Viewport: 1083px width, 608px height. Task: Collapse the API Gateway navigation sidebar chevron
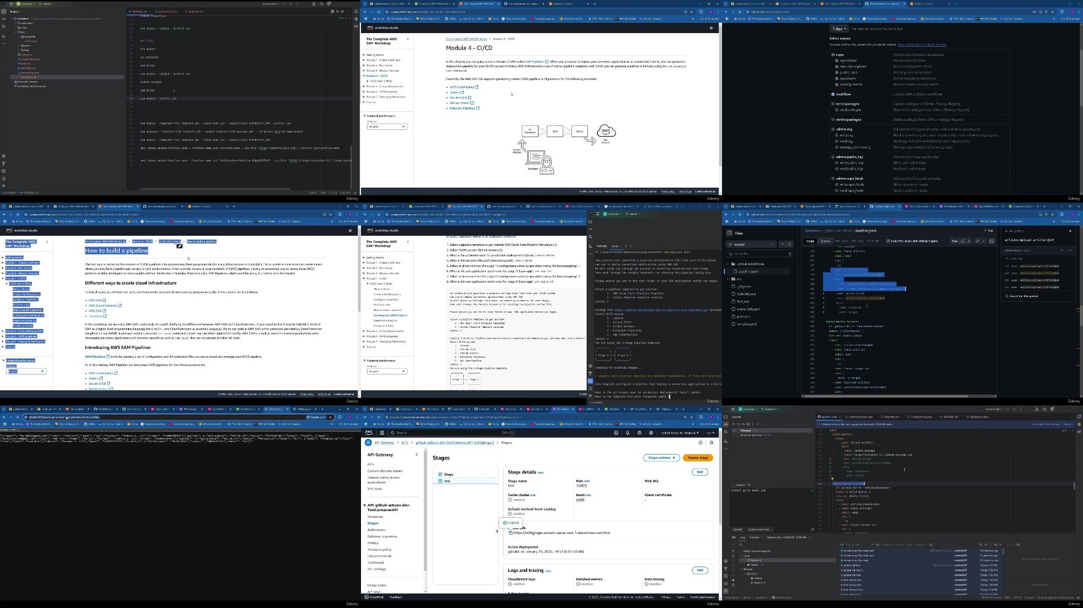point(416,455)
